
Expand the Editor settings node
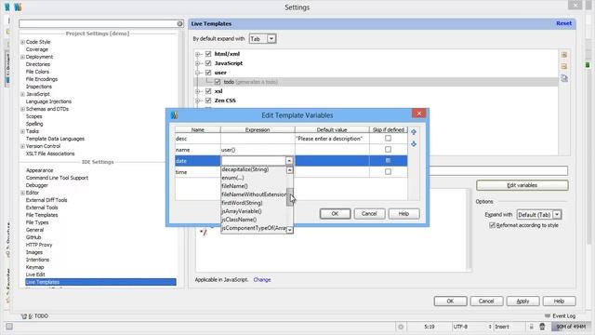pos(22,193)
